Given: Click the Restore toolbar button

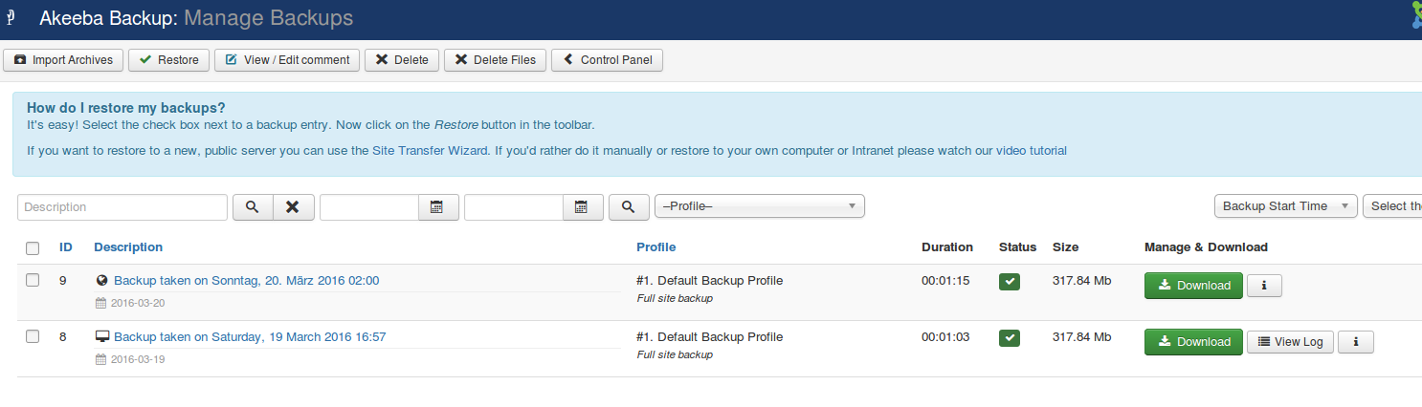Looking at the screenshot, I should 168,59.
